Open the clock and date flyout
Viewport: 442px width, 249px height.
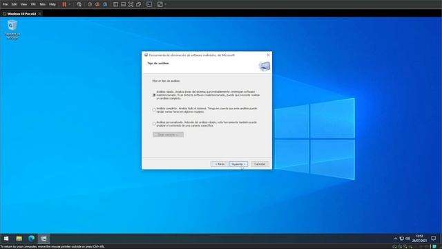419,239
